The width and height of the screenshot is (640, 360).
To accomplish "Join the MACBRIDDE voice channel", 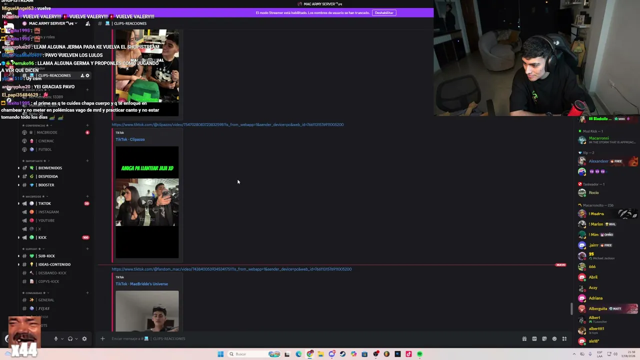I will click(x=47, y=132).
